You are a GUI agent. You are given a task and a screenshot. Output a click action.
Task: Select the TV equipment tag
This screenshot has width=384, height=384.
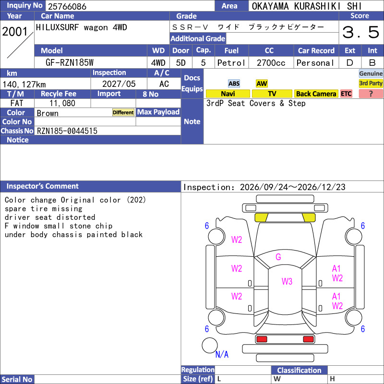click(272, 94)
